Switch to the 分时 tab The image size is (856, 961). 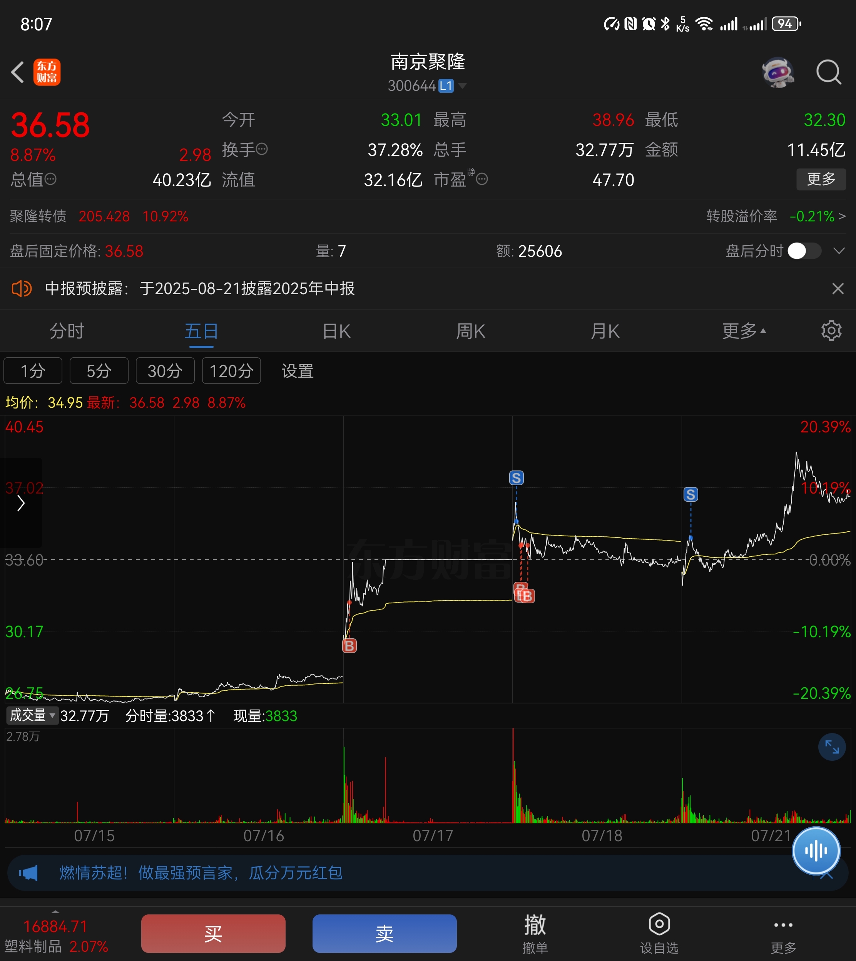(x=67, y=331)
